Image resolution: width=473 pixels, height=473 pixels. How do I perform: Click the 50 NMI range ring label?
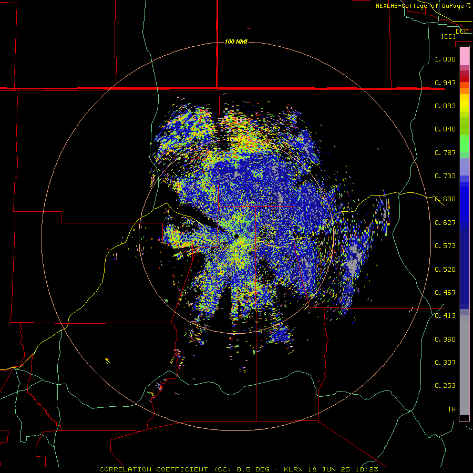point(236,139)
